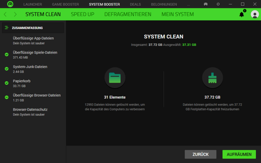Click the '2.44 GB' size value
The width and height of the screenshot is (261, 163).
19,72
